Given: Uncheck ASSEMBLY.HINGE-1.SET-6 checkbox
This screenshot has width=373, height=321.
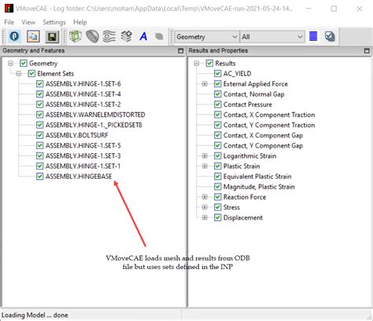Looking at the screenshot, I should coord(39,84).
